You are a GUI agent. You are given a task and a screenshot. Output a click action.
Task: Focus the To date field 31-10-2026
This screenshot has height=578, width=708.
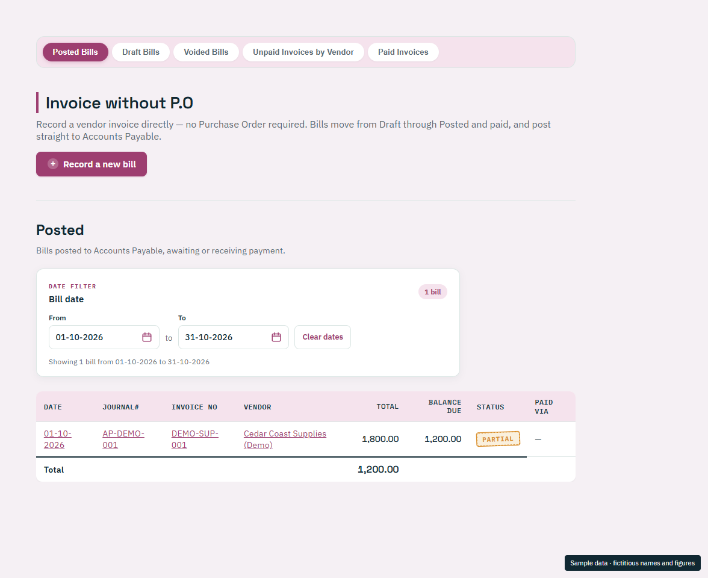(x=234, y=337)
